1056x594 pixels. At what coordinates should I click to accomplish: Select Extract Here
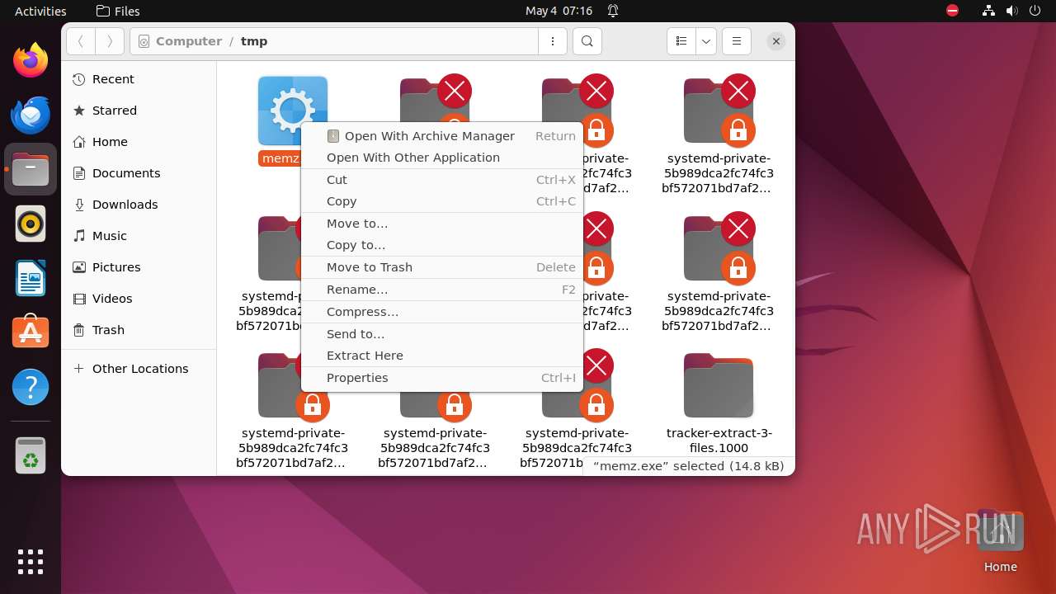(x=443, y=356)
